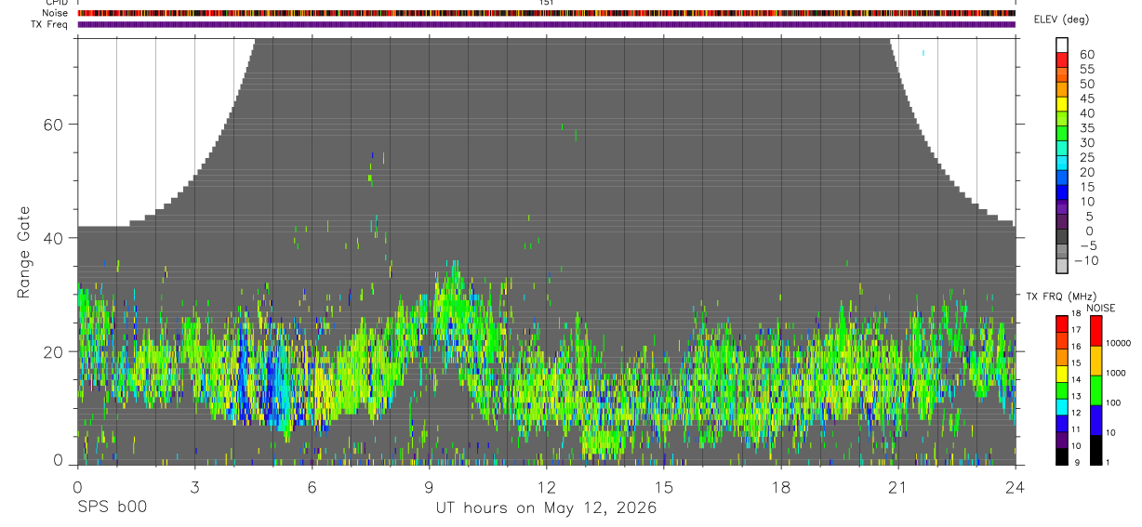Click the SPS b00 beam label
1142x527 pixels.
pyautogui.click(x=112, y=507)
